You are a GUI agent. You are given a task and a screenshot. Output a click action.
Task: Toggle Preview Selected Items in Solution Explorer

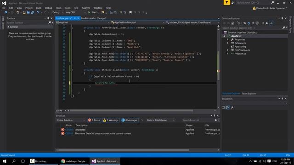[271, 23]
